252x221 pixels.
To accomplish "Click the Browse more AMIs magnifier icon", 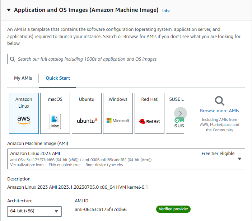I will pyautogui.click(x=220, y=101).
